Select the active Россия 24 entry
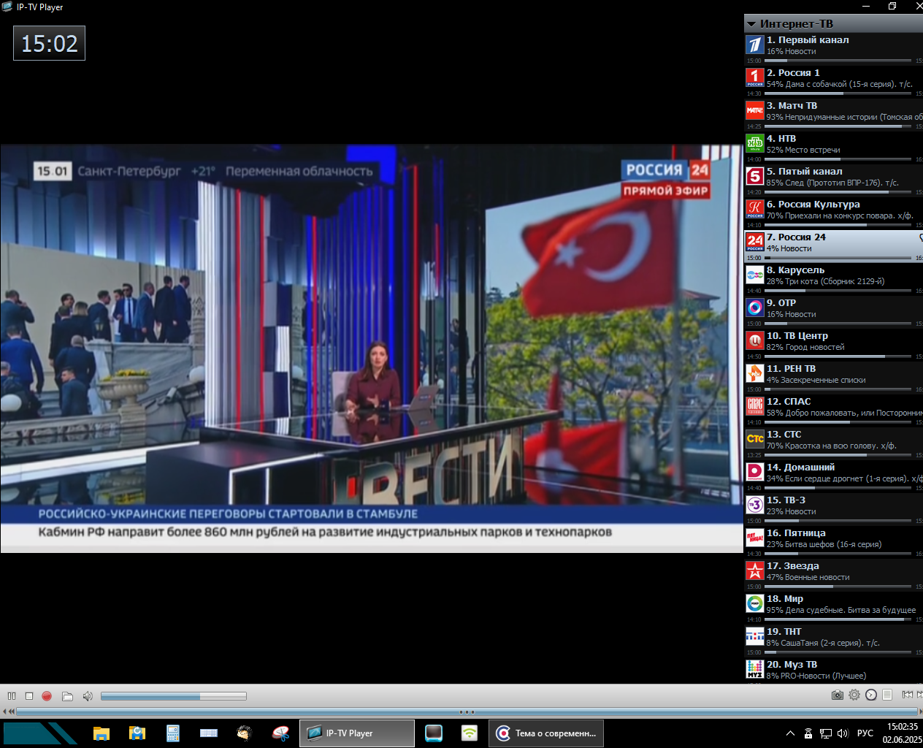The image size is (923, 748). click(x=833, y=245)
